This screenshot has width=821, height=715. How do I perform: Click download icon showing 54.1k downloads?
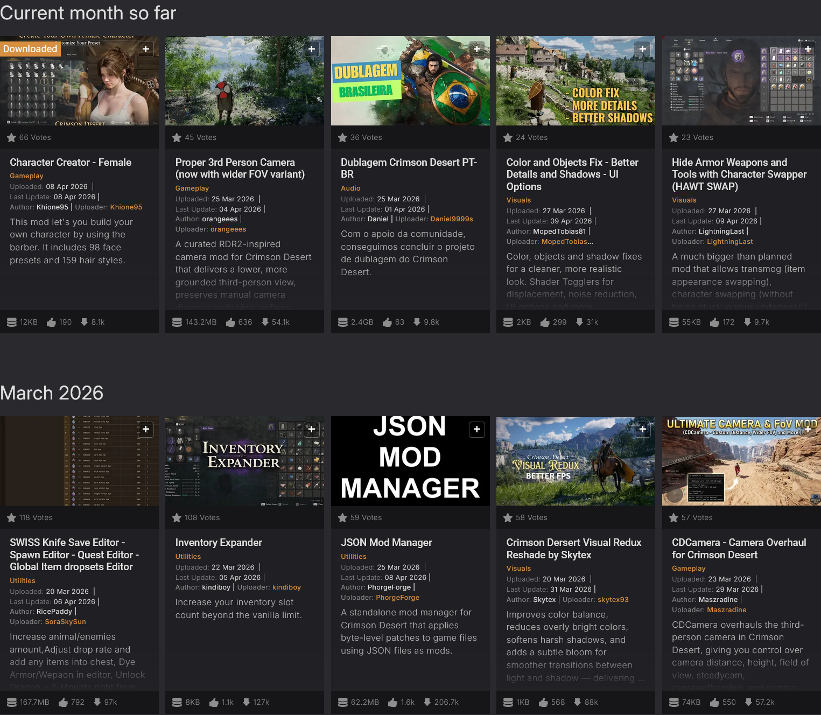pos(265,322)
